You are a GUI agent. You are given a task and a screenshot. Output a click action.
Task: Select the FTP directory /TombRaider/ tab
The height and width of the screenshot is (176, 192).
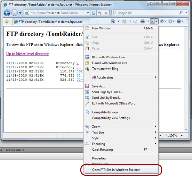[x=51, y=22]
